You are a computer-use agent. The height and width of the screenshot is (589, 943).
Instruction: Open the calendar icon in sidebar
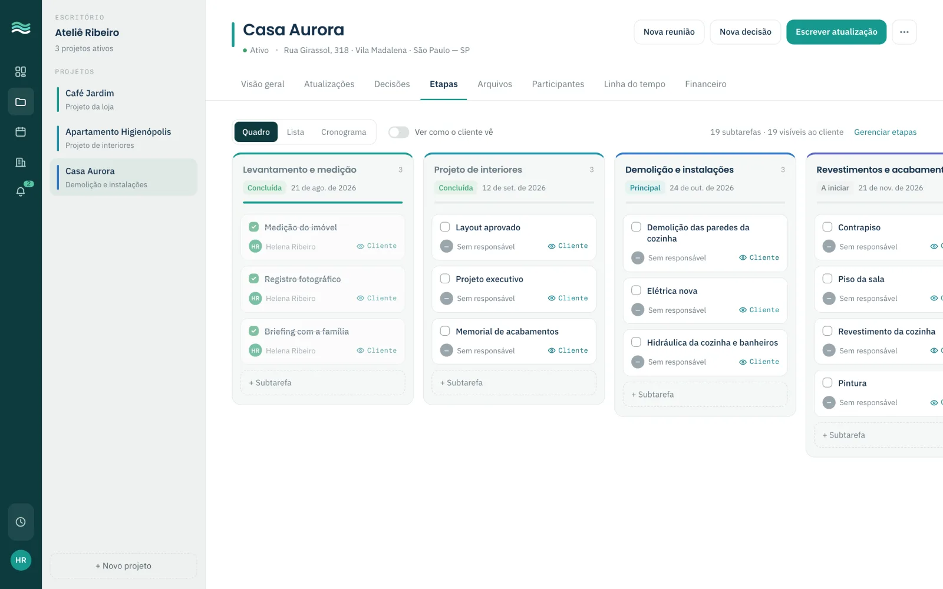[x=21, y=132]
